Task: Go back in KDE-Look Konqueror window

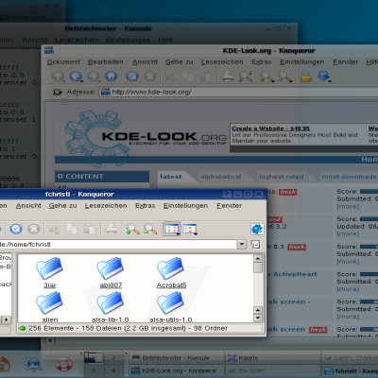Action: [x=76, y=77]
